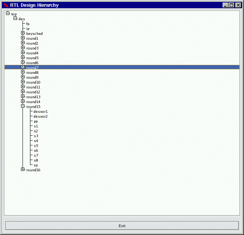244x235 pixels.
Task: Expand the round6 node
Action: 23,62
